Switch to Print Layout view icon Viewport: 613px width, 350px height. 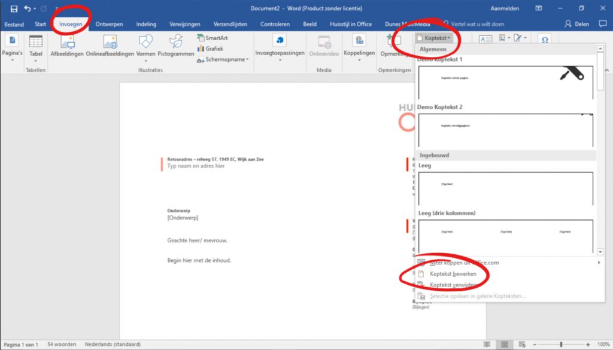(505, 345)
